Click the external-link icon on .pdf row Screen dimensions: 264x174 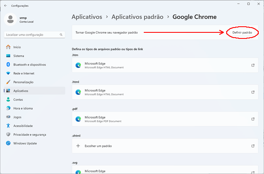pos(253,119)
